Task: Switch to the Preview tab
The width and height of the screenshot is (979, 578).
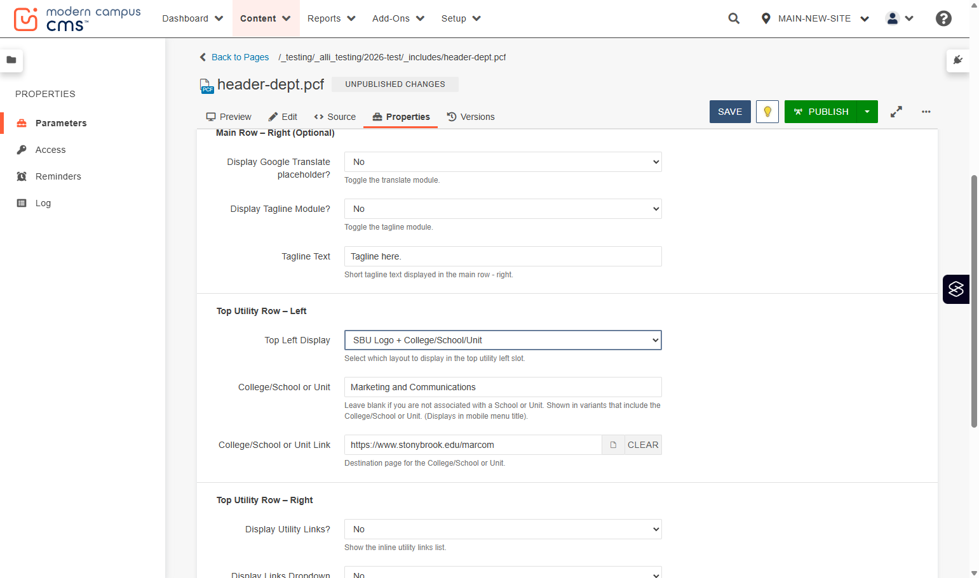Action: tap(229, 117)
